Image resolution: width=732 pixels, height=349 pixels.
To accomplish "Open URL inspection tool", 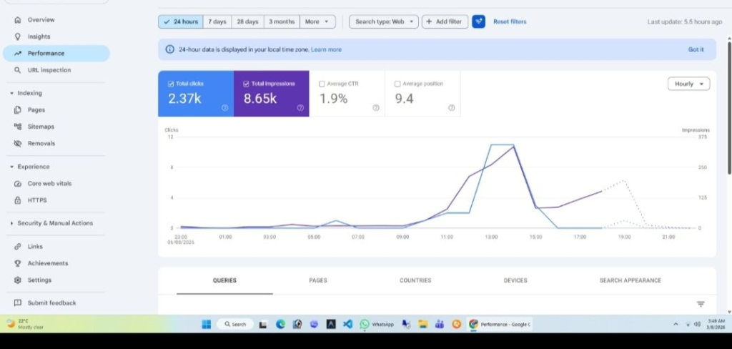I will (49, 70).
